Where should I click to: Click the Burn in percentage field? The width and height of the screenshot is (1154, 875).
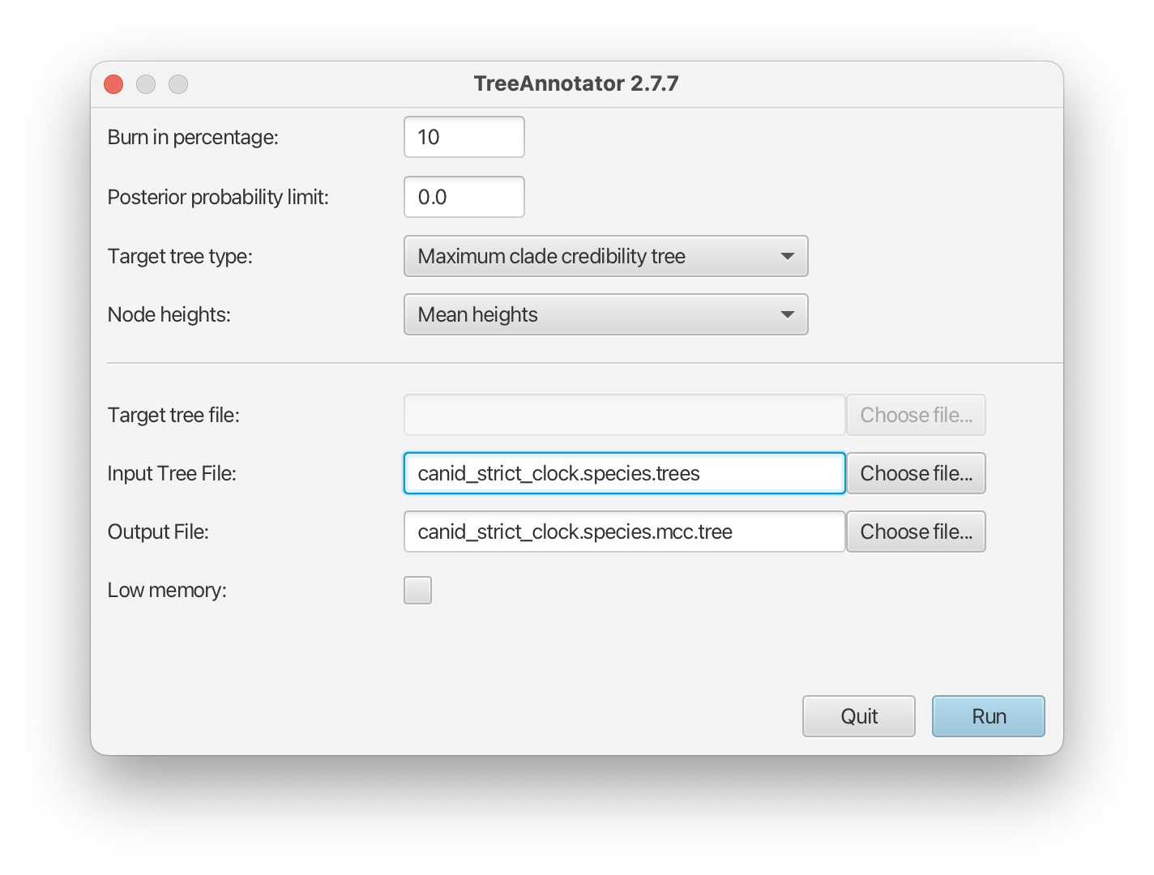[x=464, y=138]
